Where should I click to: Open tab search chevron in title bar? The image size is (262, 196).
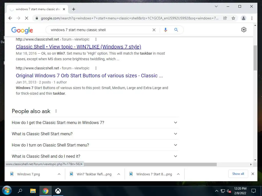pos(216,6)
